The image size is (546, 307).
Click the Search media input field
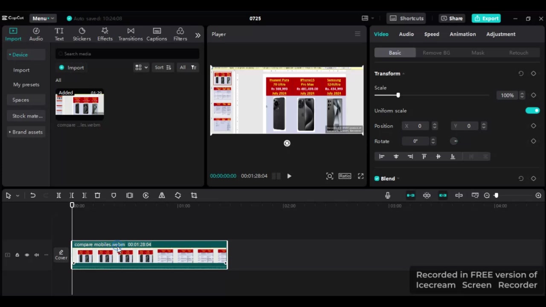click(x=127, y=54)
